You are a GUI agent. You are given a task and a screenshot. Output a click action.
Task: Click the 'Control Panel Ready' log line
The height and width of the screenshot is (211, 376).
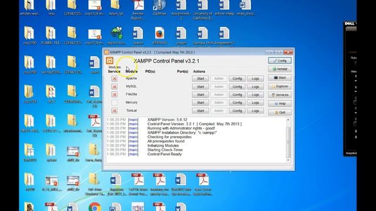(x=164, y=154)
